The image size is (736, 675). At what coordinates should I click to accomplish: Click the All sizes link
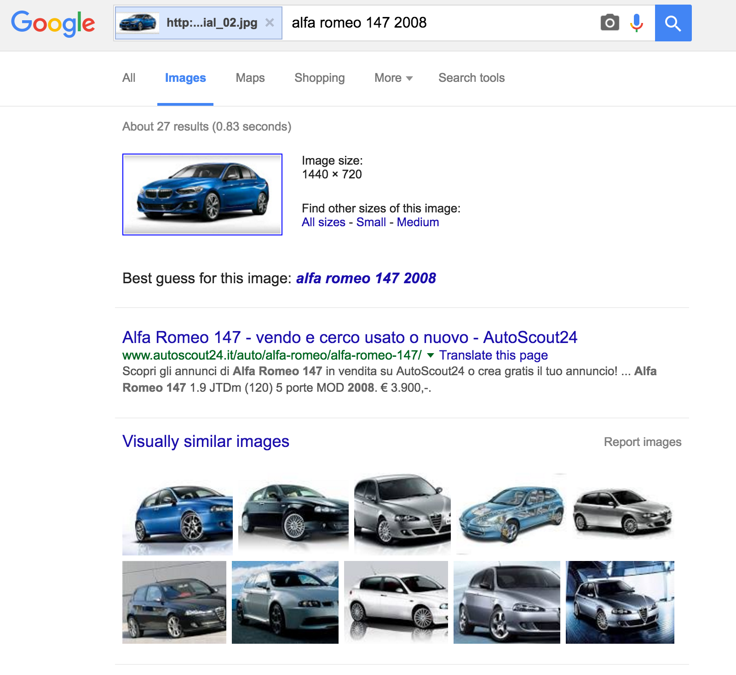(x=323, y=222)
